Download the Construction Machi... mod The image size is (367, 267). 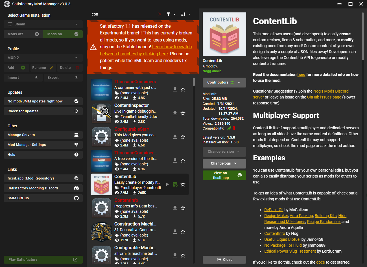tap(175, 232)
